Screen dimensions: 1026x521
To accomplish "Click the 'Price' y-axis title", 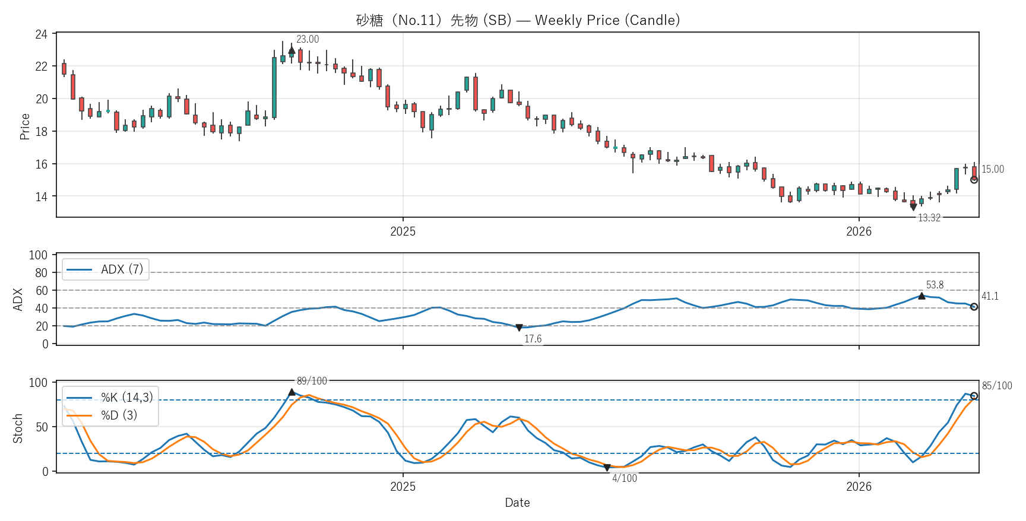I will click(24, 126).
